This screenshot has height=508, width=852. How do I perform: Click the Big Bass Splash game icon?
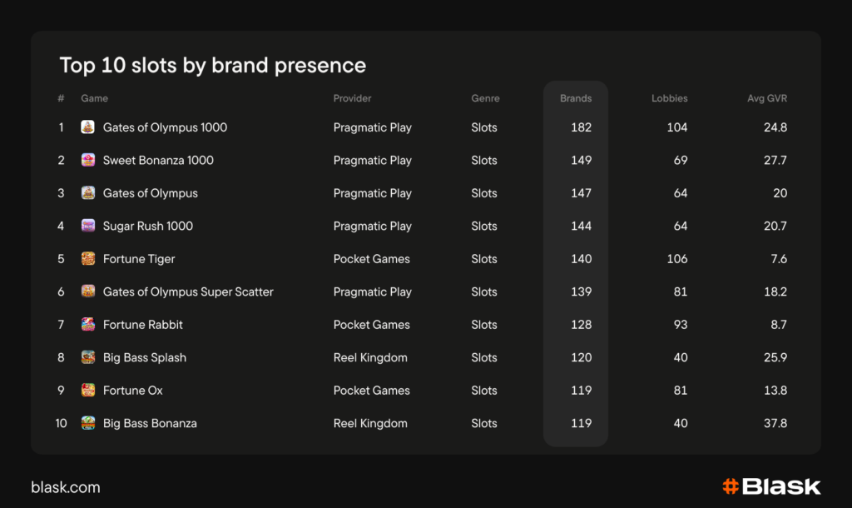tap(88, 357)
